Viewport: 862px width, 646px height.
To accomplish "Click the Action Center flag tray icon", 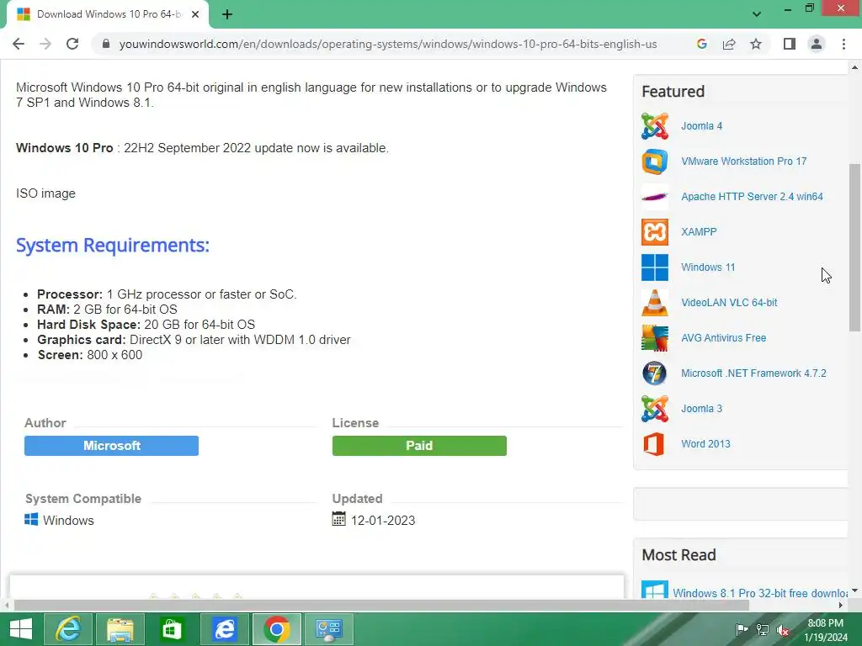I will [x=742, y=630].
